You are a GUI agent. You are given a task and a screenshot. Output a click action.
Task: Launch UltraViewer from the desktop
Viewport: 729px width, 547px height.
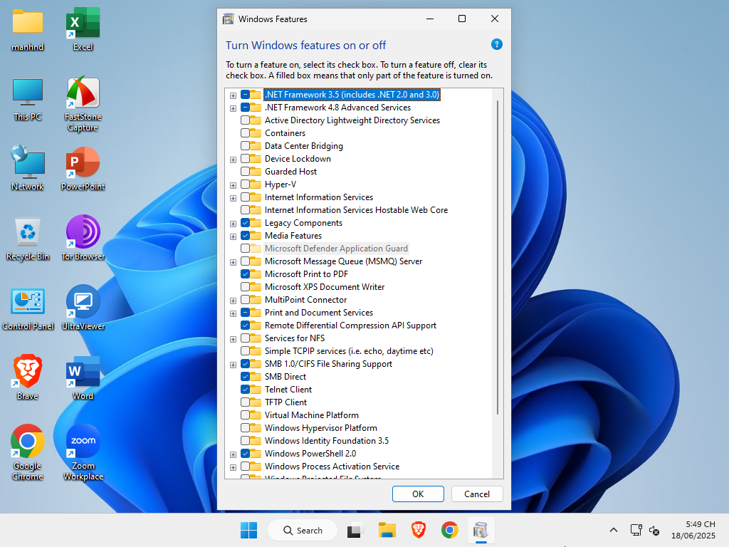pyautogui.click(x=83, y=302)
